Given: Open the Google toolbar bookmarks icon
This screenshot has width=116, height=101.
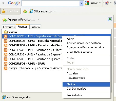Looking at the screenshot, I should (x=107, y=3).
